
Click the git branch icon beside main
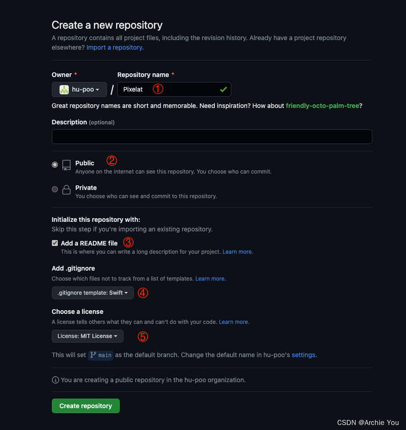(x=93, y=355)
